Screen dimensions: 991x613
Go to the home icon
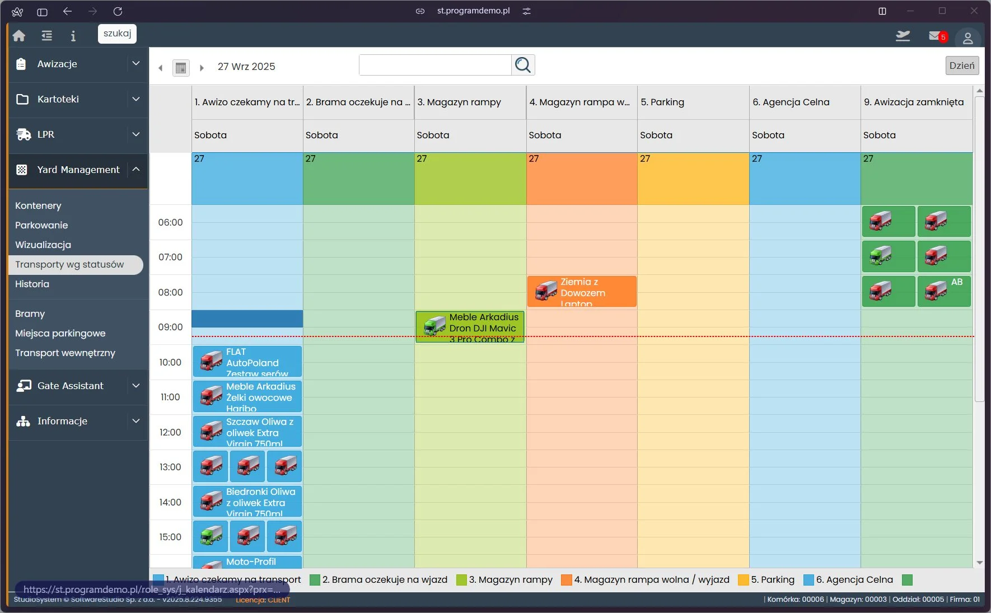coord(19,36)
